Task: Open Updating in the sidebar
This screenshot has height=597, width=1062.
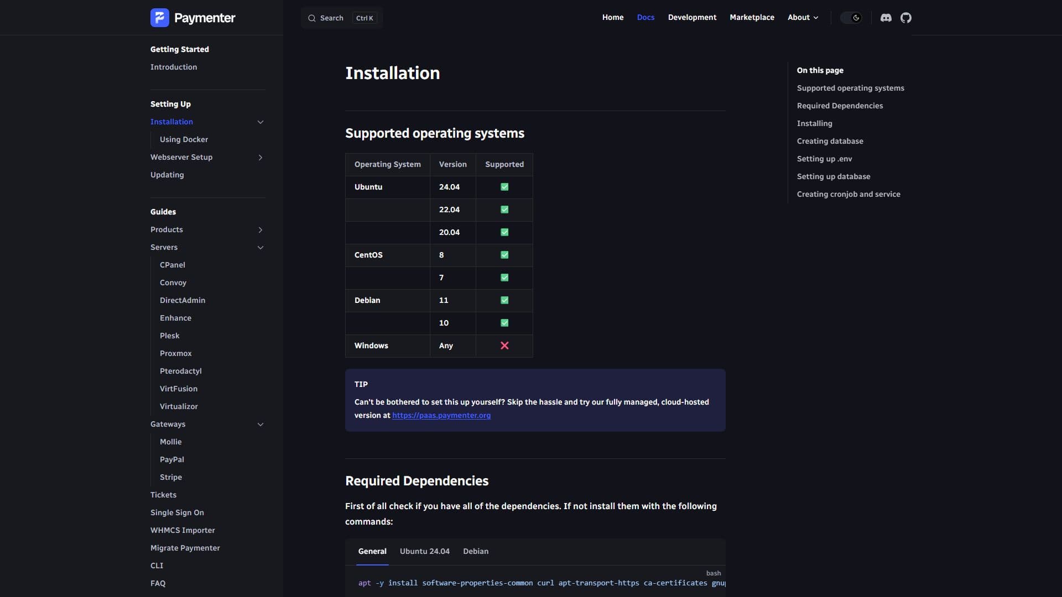Action: pos(167,175)
